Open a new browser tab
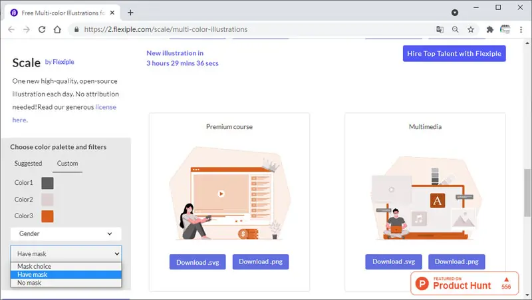This screenshot has width=532, height=300. pyautogui.click(x=130, y=13)
